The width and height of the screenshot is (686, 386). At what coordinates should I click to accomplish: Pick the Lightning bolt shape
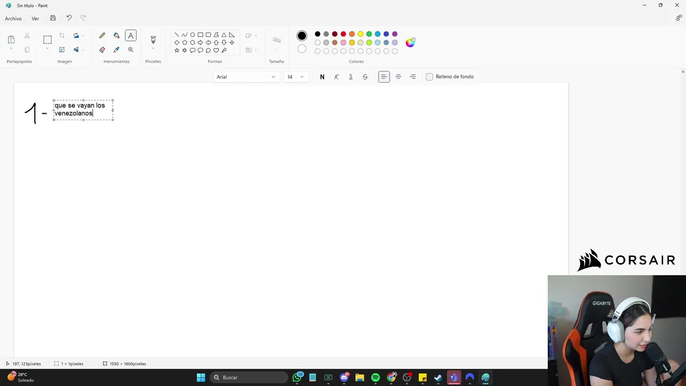pos(224,50)
